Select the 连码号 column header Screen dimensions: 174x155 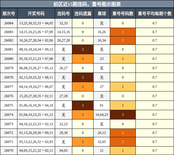click(x=64, y=14)
